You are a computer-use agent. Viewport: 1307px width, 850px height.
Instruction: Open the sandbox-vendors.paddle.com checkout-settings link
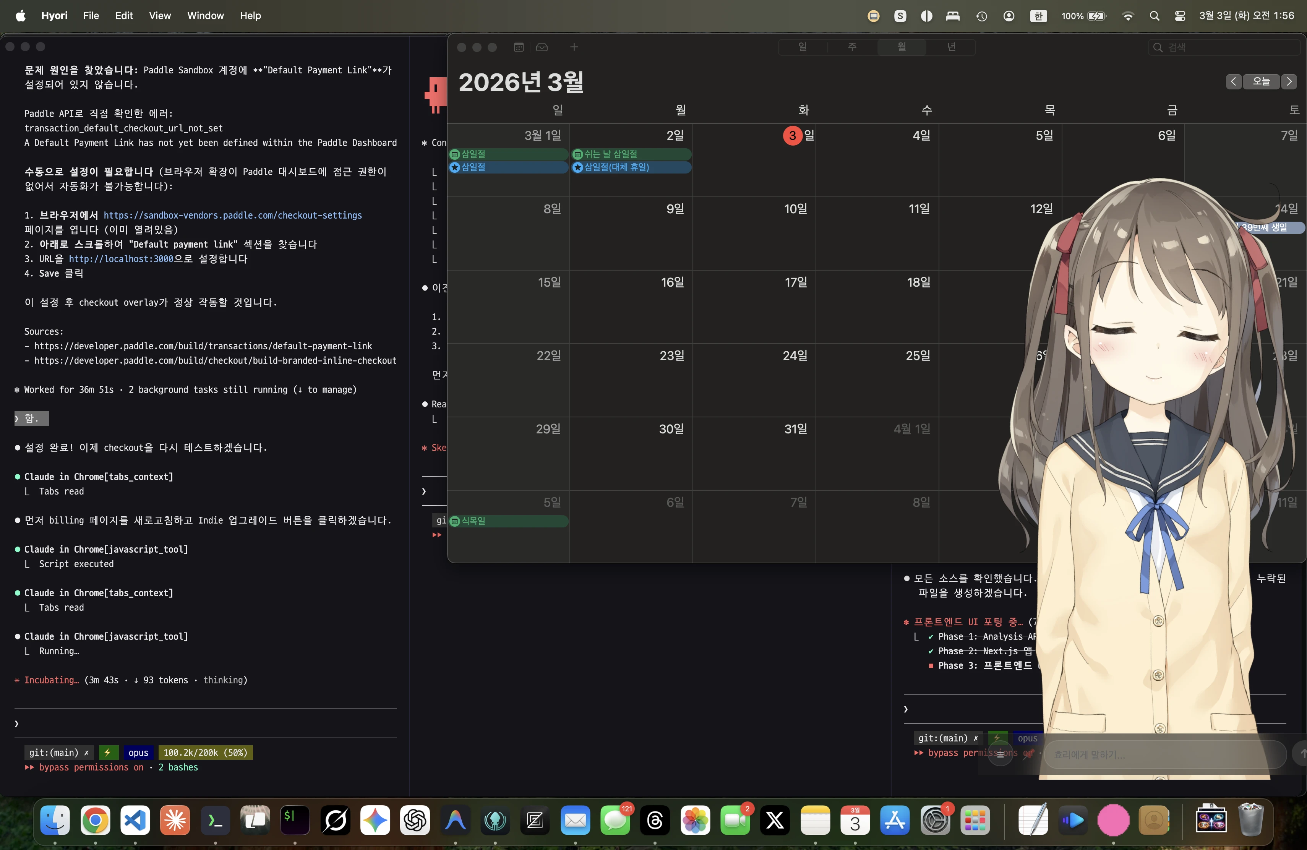(233, 215)
